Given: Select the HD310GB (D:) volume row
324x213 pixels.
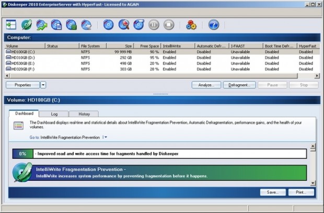Looking at the screenshot, I should click(162, 57).
